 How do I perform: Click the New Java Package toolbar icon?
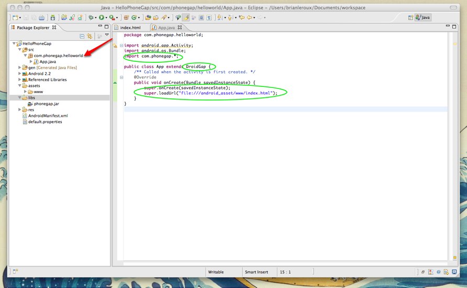click(x=126, y=18)
